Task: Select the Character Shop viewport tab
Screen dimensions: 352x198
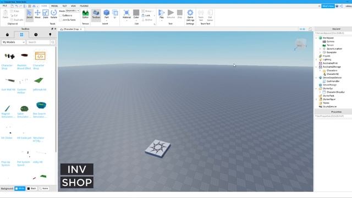Action: [71, 29]
